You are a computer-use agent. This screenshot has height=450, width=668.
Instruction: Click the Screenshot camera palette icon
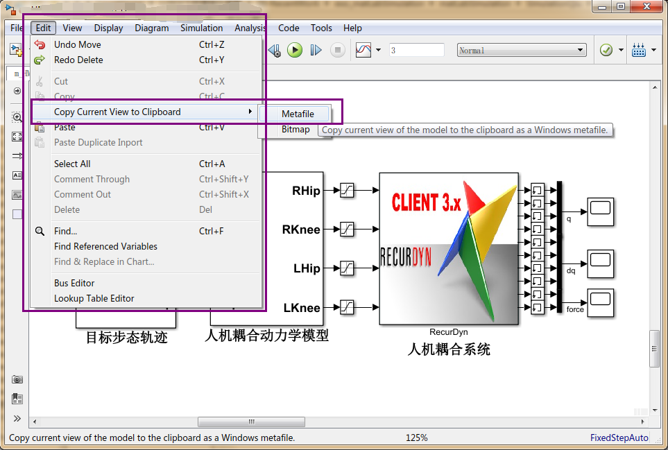tap(17, 379)
